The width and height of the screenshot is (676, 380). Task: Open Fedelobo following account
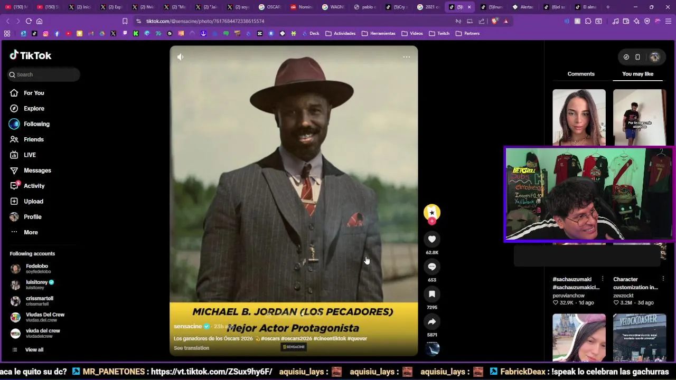point(37,269)
